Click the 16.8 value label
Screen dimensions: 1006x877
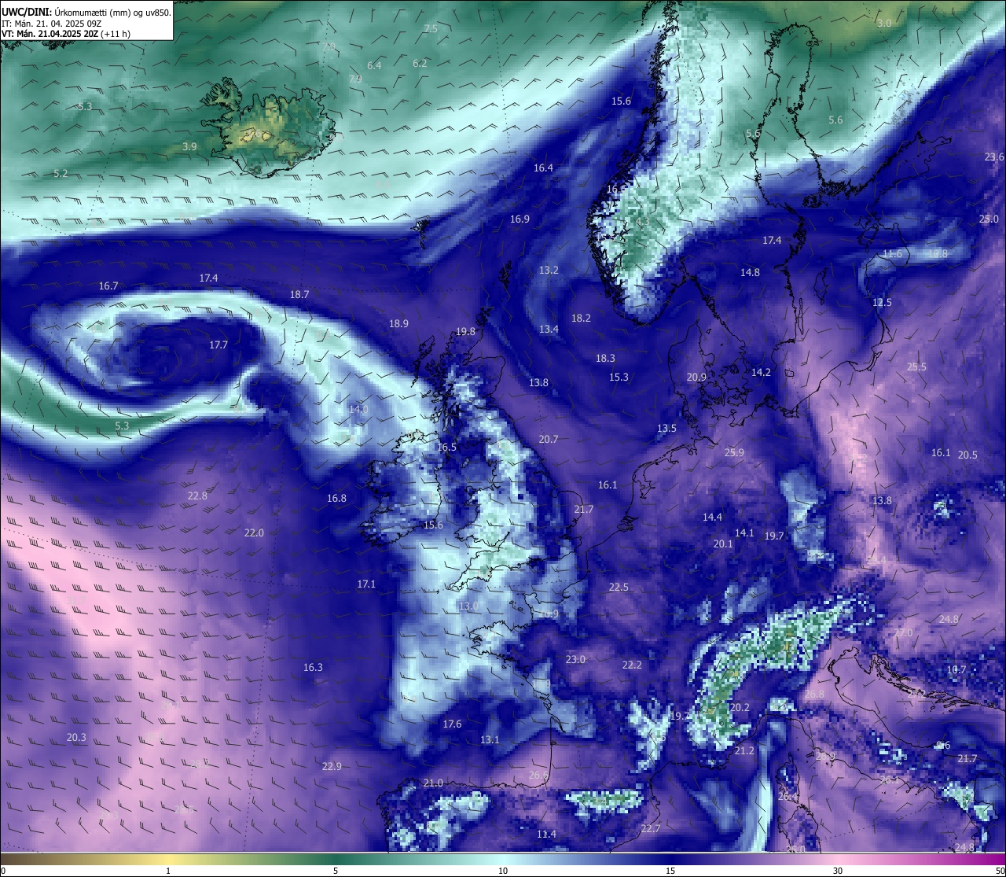coord(336,498)
